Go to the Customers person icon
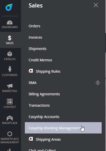Viewport: 106px width, 151px height. (10, 69)
